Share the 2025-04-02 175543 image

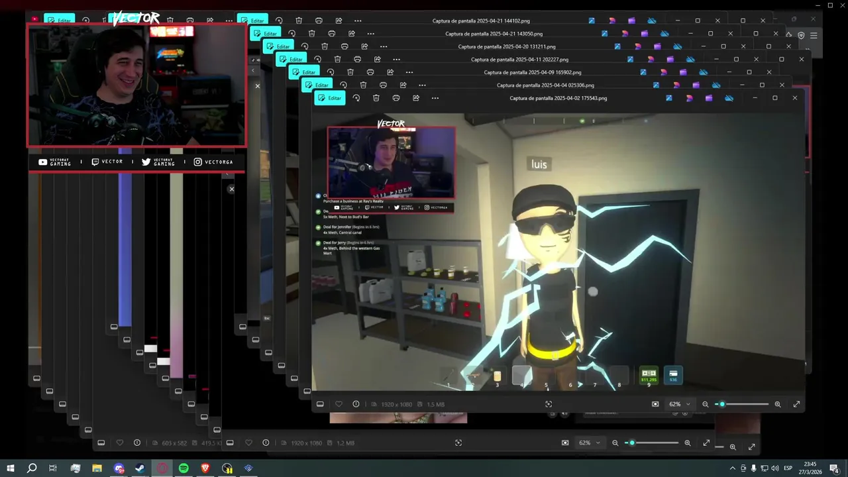[x=416, y=98]
